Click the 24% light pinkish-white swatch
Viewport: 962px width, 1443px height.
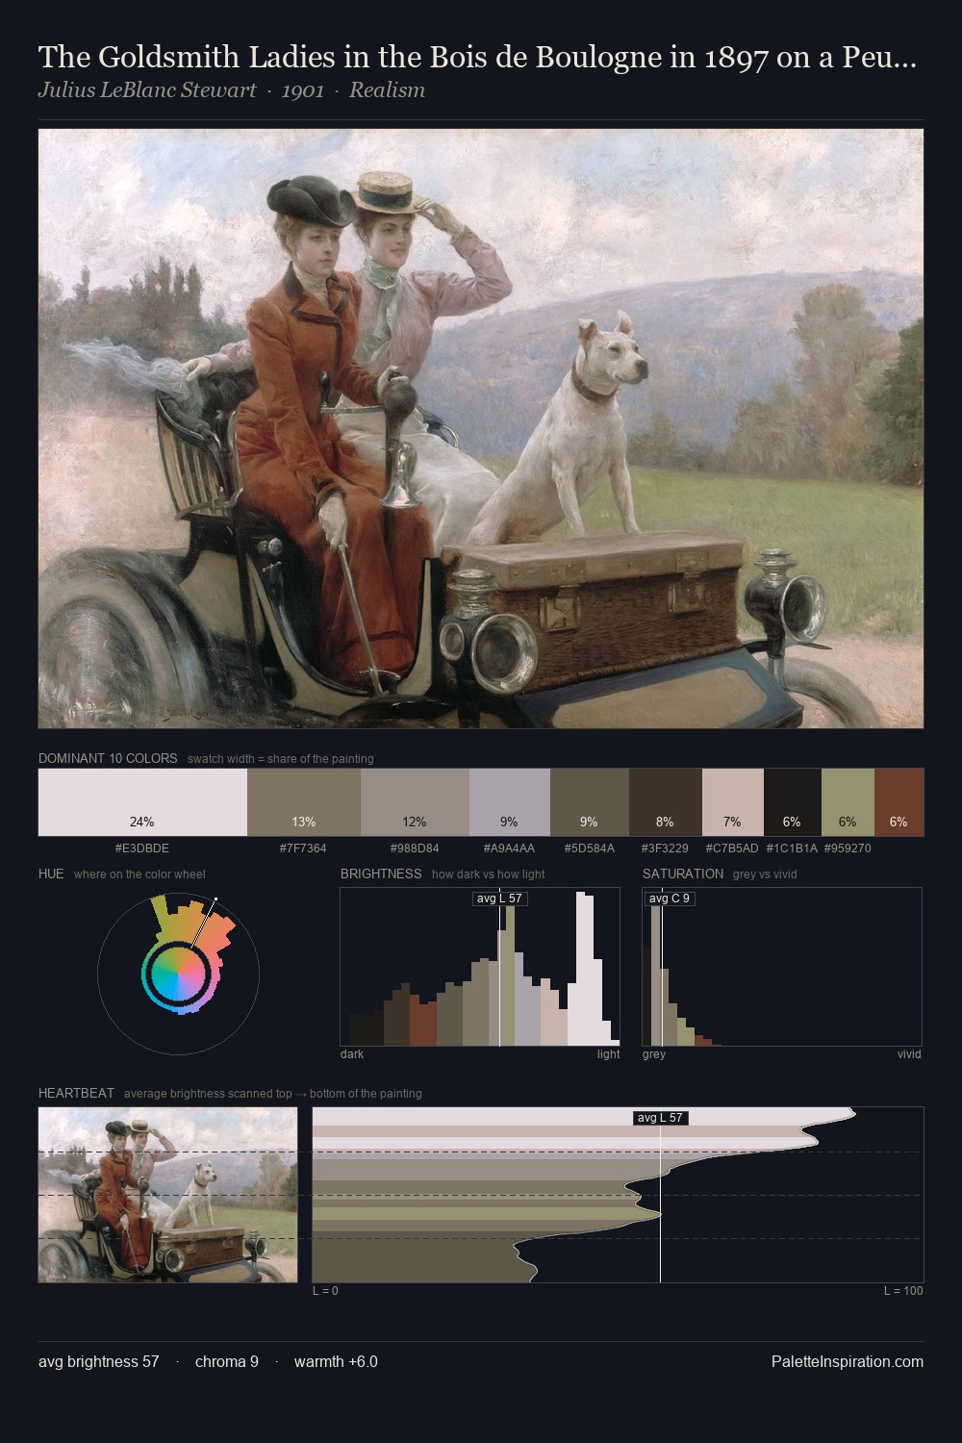point(142,801)
